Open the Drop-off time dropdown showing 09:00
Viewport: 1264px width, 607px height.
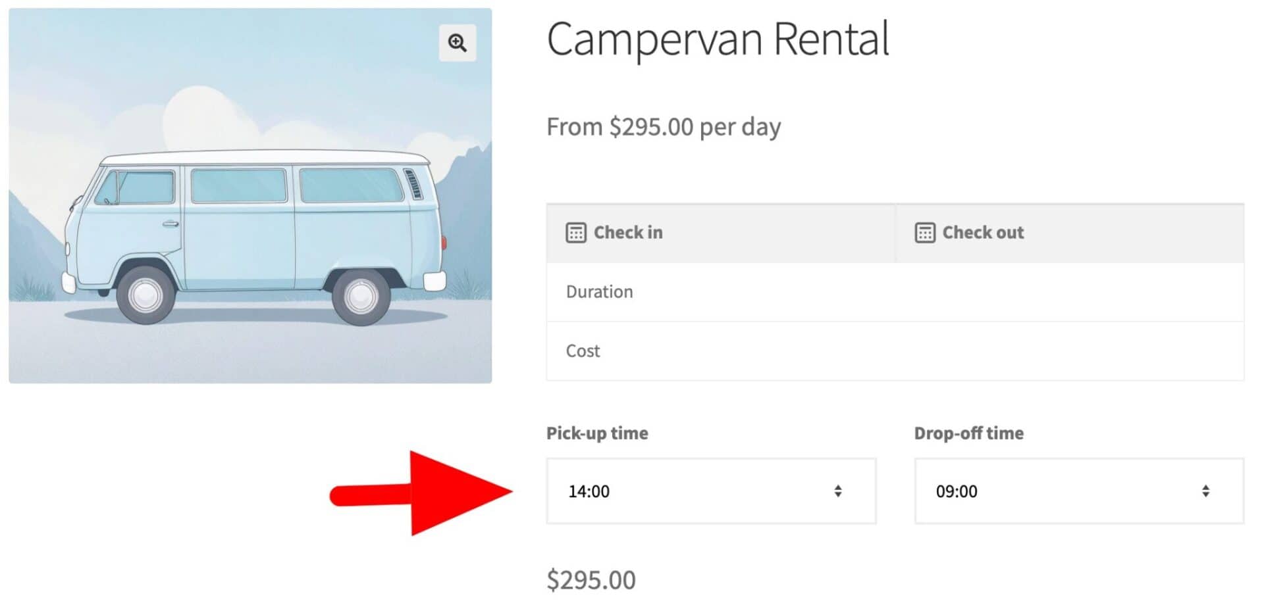point(1078,491)
